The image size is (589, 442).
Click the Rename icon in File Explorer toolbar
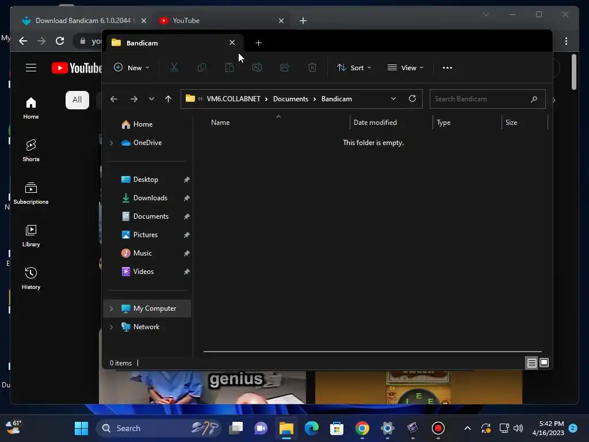257,68
